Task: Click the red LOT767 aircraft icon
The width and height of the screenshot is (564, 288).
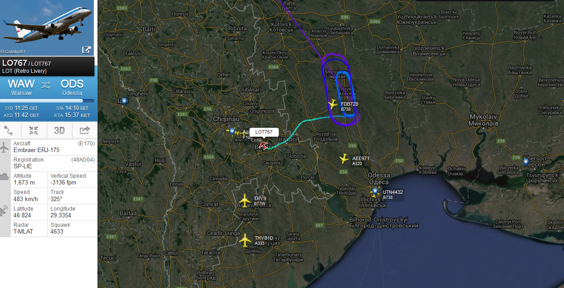Action: (x=264, y=145)
